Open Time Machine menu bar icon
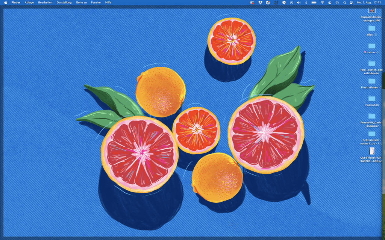This screenshot has width=385, height=240. [x=337, y=2]
